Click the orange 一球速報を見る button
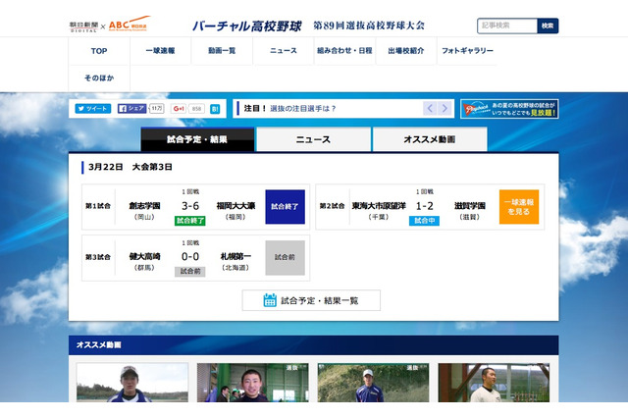 (519, 207)
